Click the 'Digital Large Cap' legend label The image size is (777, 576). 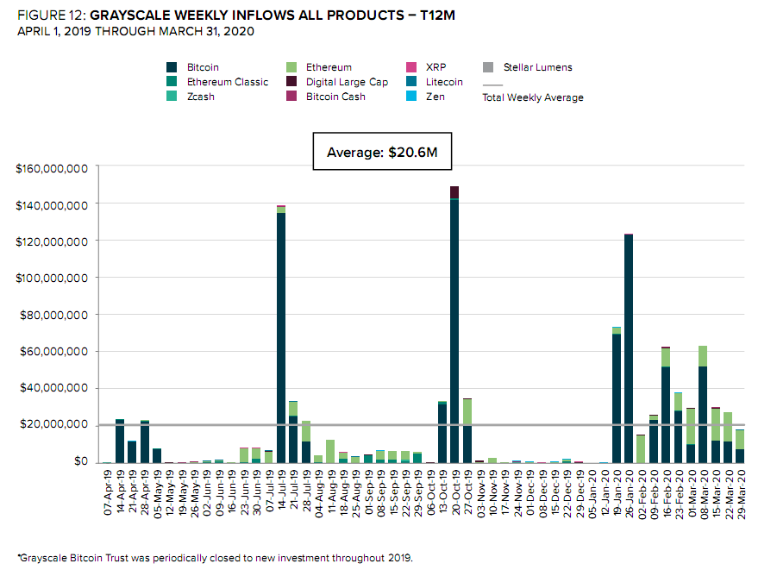pyautogui.click(x=347, y=82)
